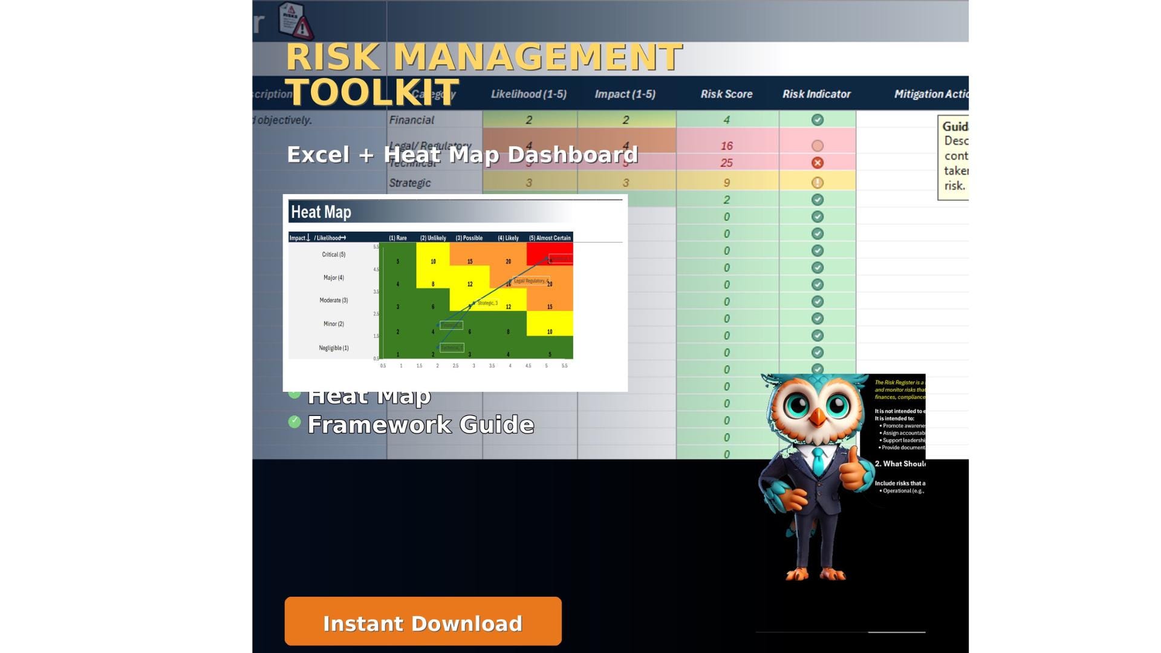This screenshot has height=653, width=1161.
Task: Click the (3) Possible likelihood header
Action: click(x=469, y=238)
